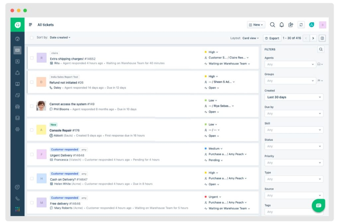Viewport: 340px width, 224px height.
Task: Go to the next page of tickets
Action: (313, 38)
